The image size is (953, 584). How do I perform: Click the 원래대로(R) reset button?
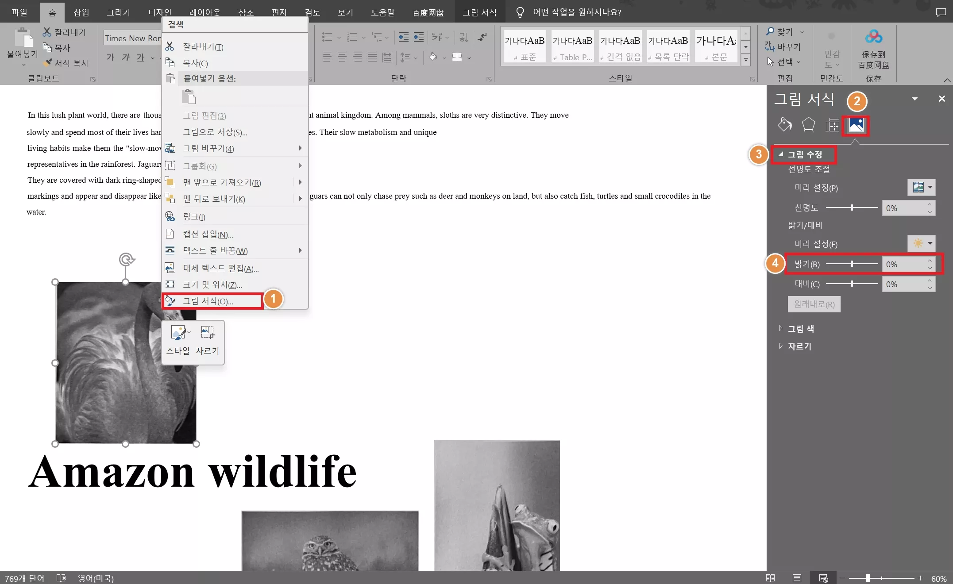click(814, 304)
